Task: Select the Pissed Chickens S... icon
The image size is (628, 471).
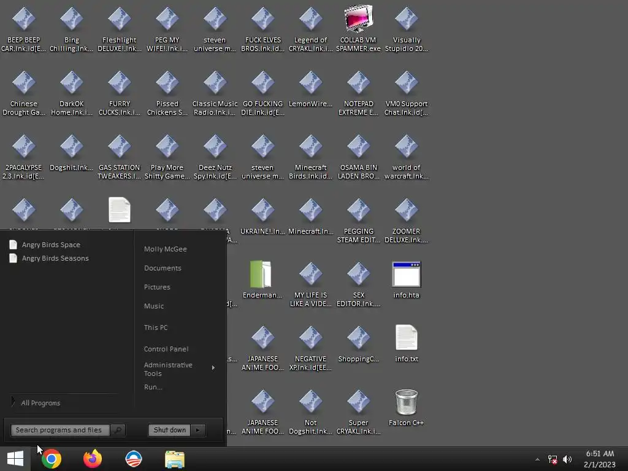Action: pyautogui.click(x=167, y=93)
